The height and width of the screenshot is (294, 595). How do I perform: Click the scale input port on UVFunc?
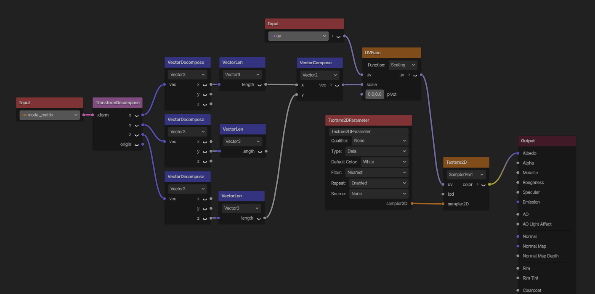[x=362, y=84]
